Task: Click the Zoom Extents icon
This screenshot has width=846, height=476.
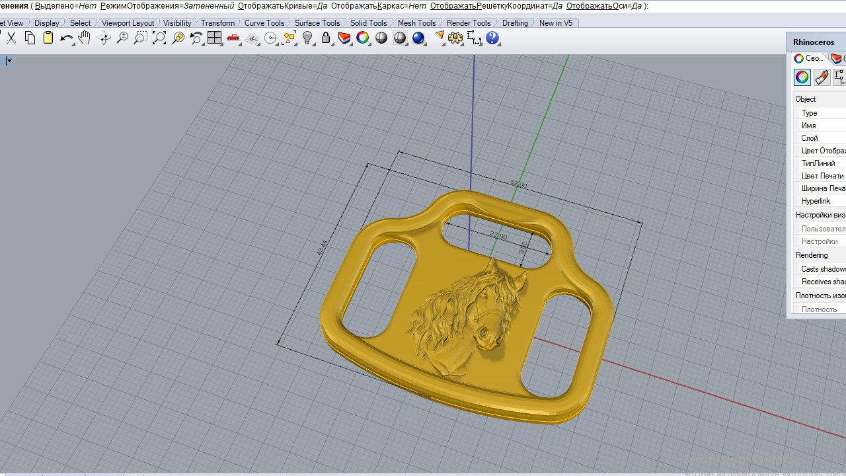Action: 159,38
